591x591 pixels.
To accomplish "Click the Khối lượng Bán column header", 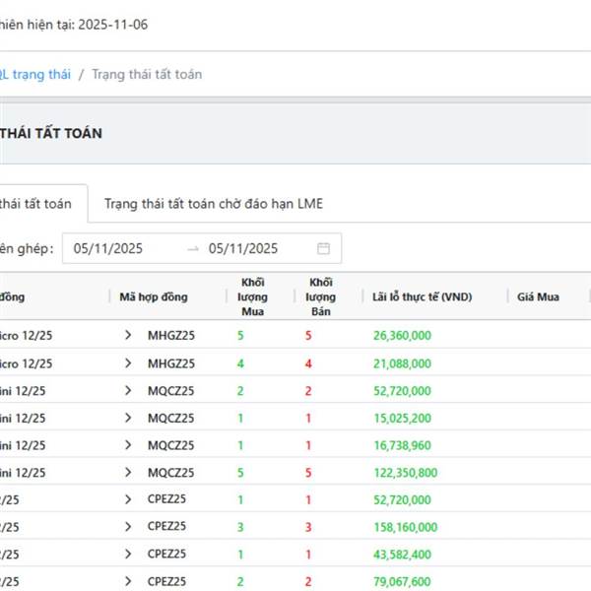I will pos(321,297).
